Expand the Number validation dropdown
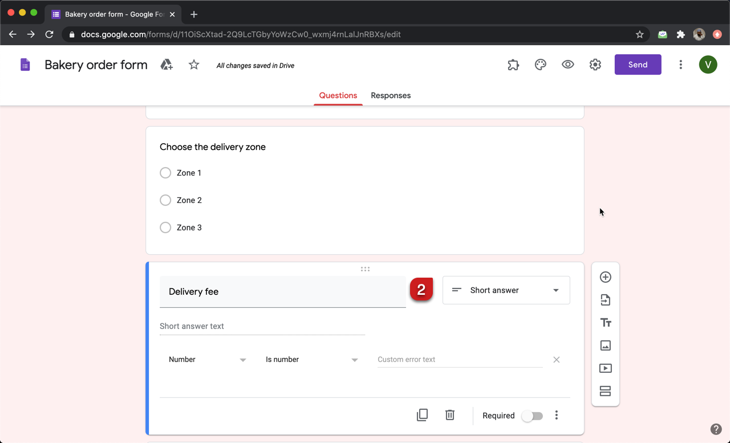The image size is (730, 443). [x=207, y=360]
